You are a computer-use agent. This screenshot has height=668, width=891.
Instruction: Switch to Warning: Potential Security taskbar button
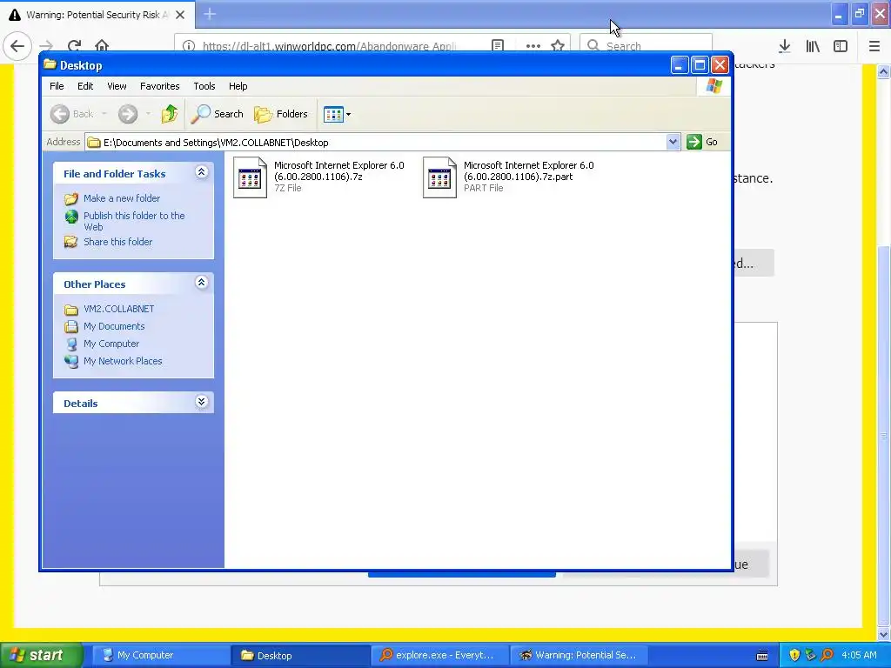(x=579, y=656)
